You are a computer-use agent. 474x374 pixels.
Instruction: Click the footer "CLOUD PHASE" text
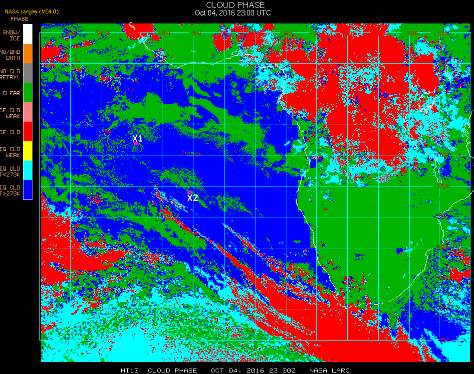coord(172,371)
